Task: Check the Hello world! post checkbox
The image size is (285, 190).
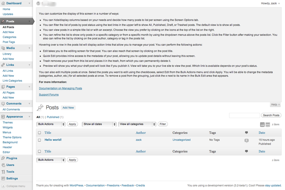Action: (39, 140)
